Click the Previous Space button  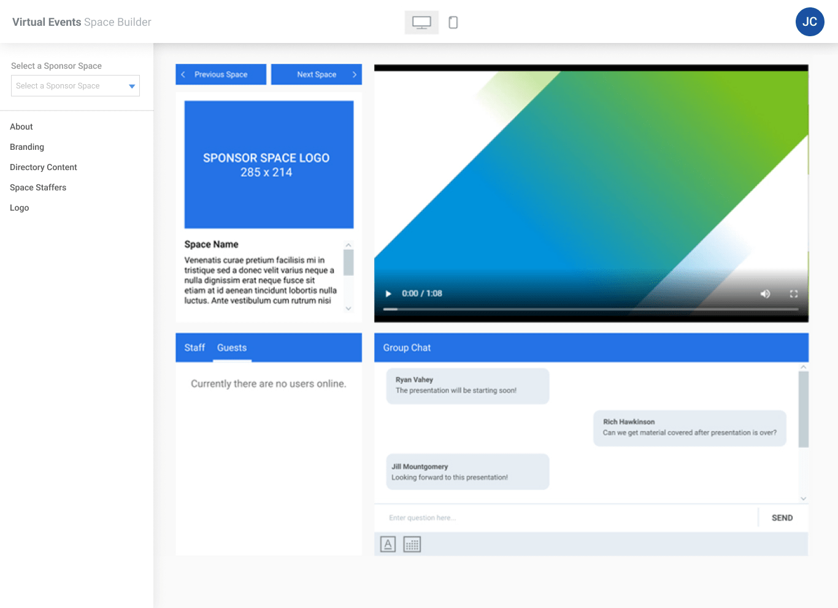[220, 74]
